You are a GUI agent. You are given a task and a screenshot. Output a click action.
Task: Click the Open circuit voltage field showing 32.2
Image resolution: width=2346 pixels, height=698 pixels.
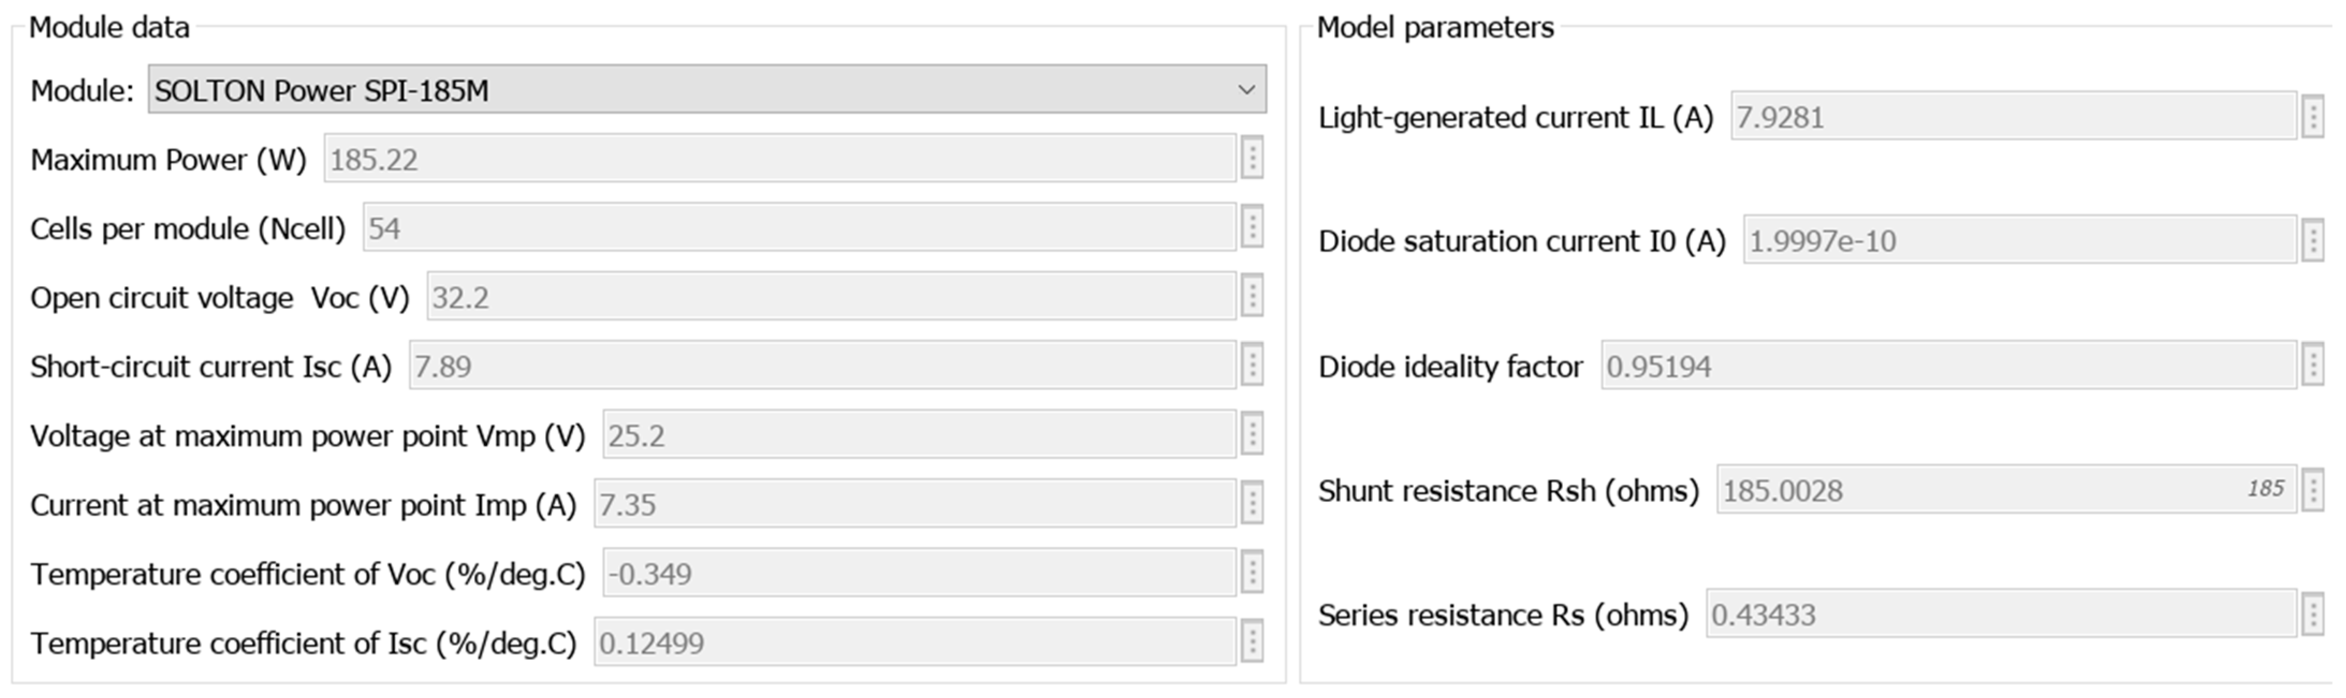830,296
